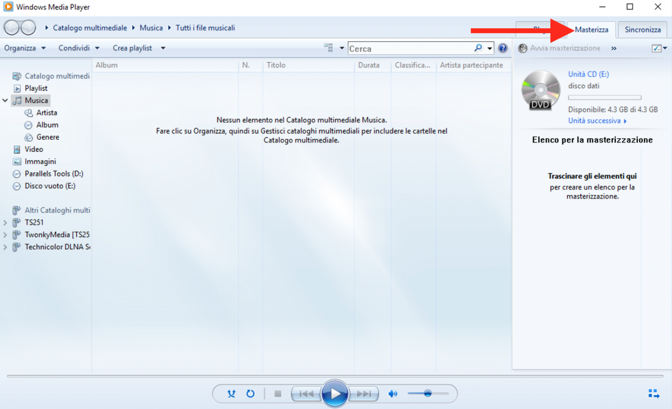
Task: Click Avvia masterizzazione button
Action: click(x=559, y=48)
